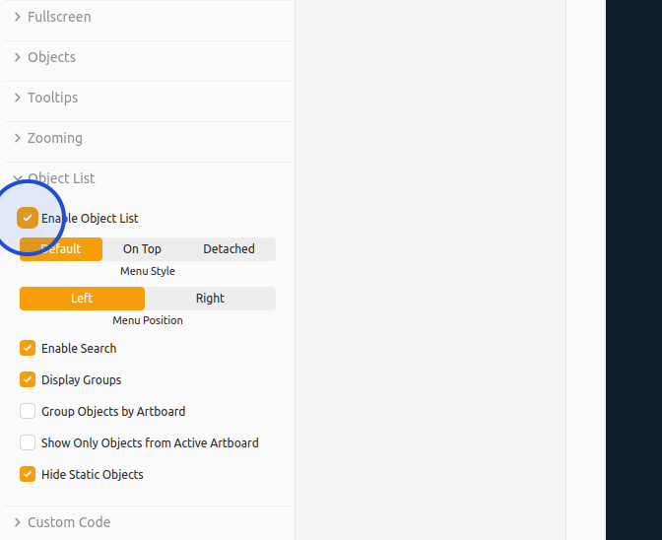The width and height of the screenshot is (662, 540).
Task: Click the Menu Position label
Action: (148, 320)
